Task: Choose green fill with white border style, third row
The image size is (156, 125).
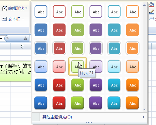Action: pos(78,48)
